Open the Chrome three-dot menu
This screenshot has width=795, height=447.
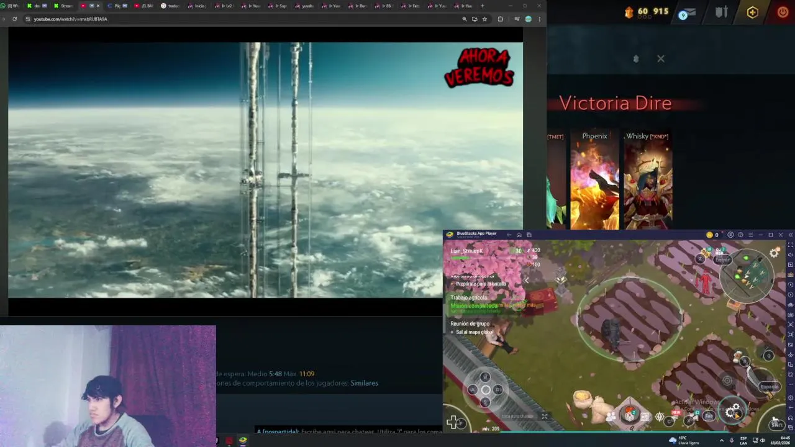tap(539, 19)
